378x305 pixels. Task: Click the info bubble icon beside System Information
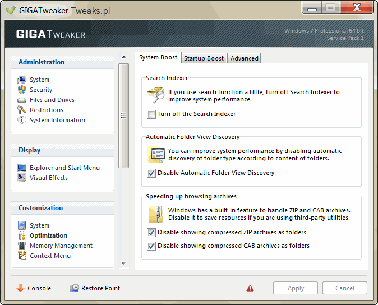click(22, 120)
